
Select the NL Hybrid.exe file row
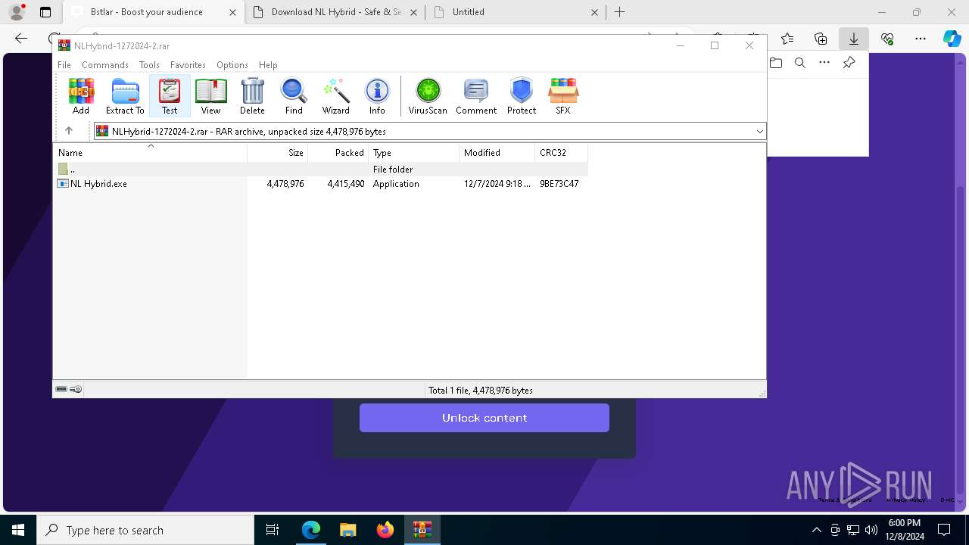pos(320,184)
